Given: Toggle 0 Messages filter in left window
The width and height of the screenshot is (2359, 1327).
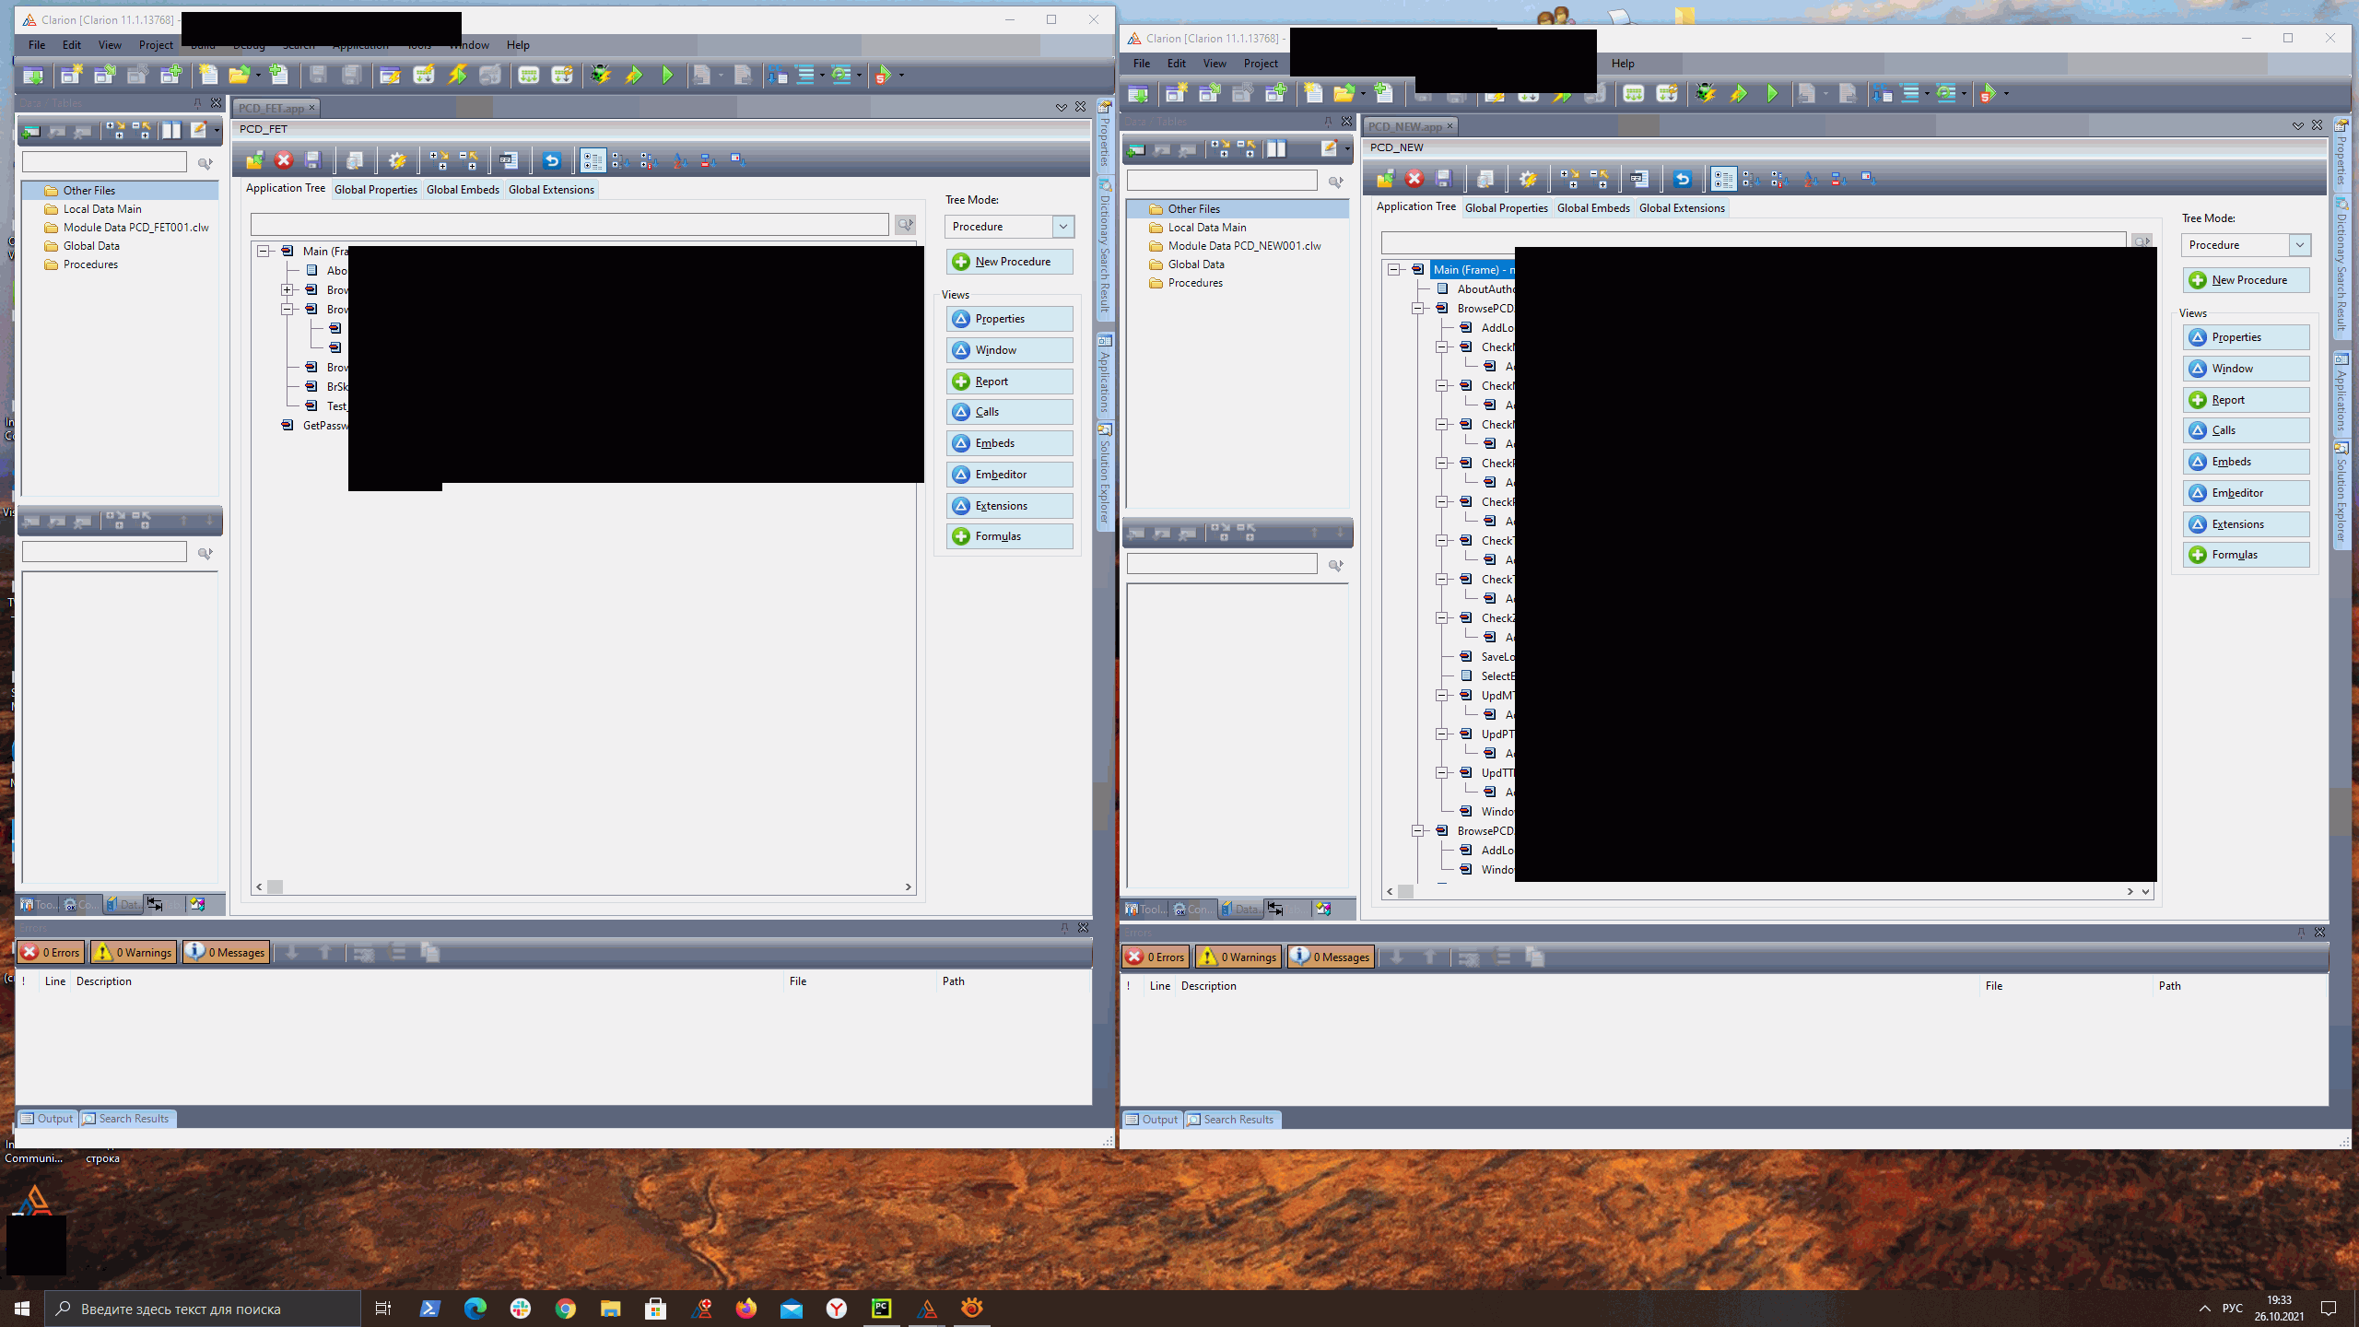Looking at the screenshot, I should 227,952.
